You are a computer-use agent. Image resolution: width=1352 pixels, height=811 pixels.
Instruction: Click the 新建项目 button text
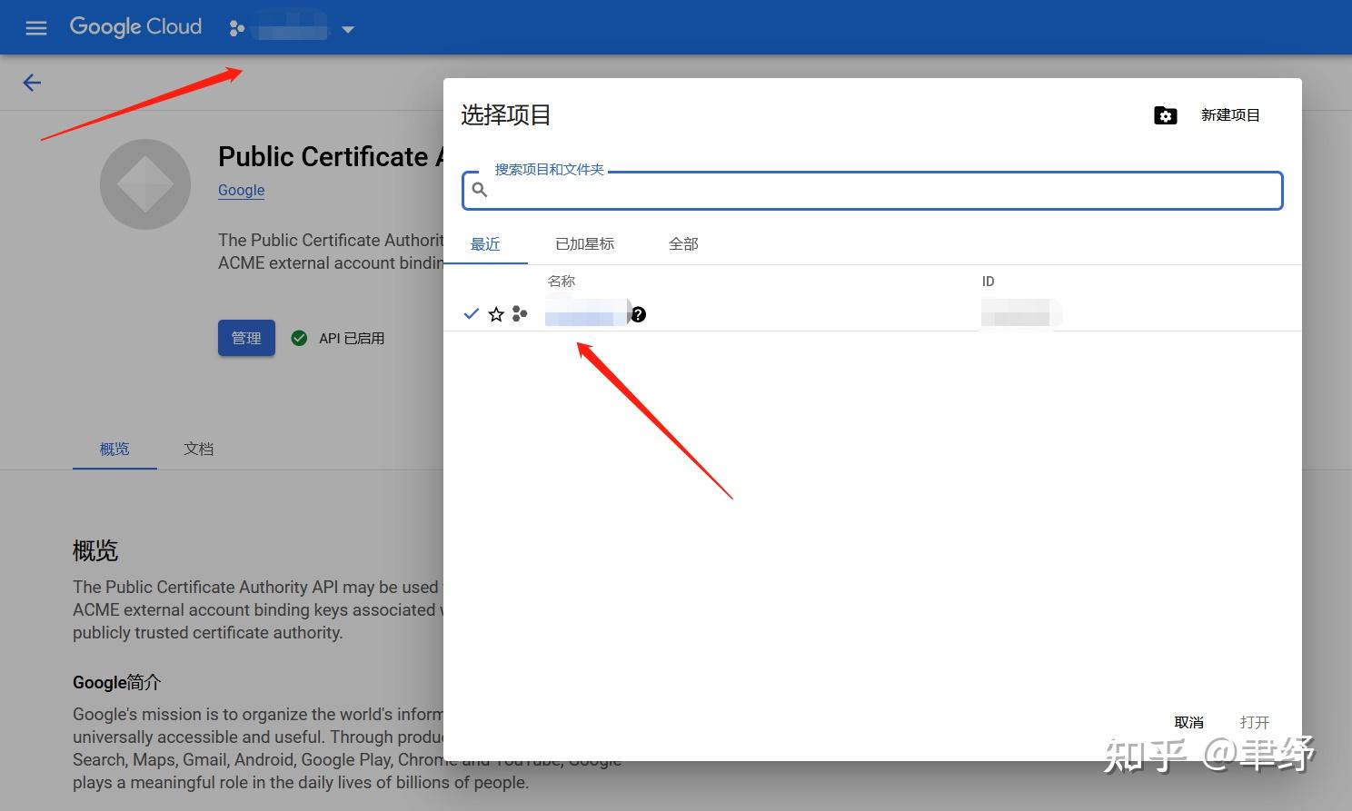1230,115
